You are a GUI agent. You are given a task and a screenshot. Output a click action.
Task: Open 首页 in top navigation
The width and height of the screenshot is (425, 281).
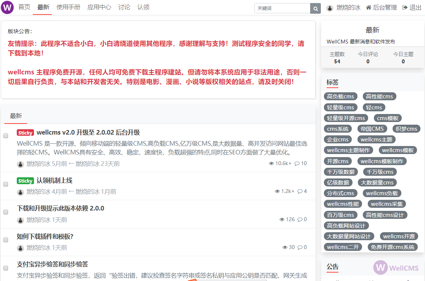click(24, 7)
